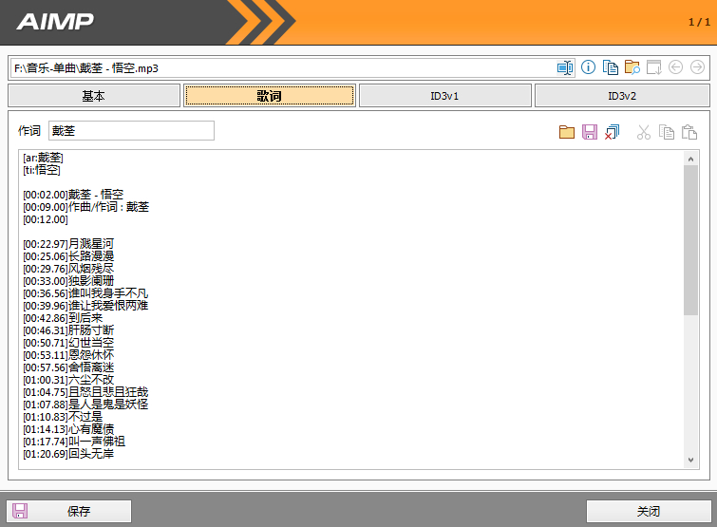Click the lyrics scrollbar thumb

(x=690, y=240)
